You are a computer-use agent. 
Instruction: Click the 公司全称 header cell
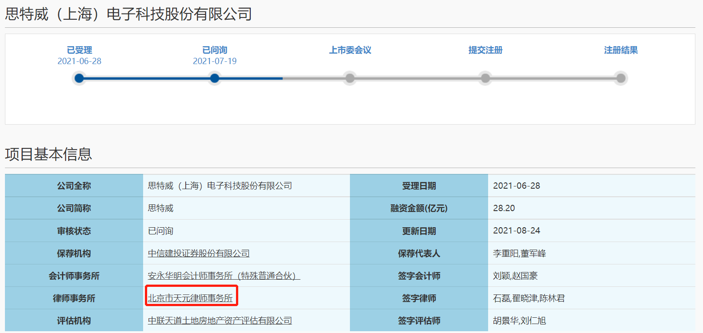[74, 186]
